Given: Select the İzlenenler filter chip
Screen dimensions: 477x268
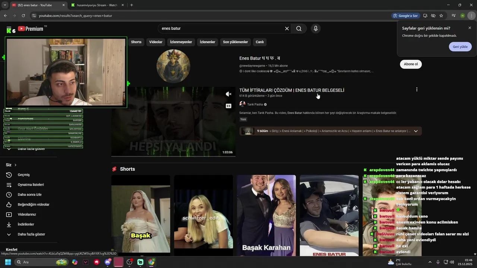Looking at the screenshot, I should coord(208,42).
